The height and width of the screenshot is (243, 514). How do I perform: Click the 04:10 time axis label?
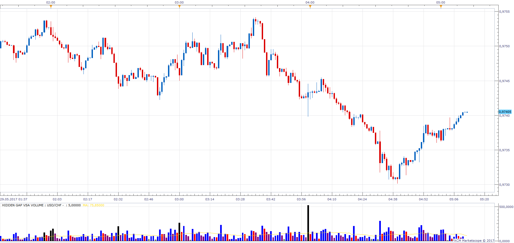(332, 199)
